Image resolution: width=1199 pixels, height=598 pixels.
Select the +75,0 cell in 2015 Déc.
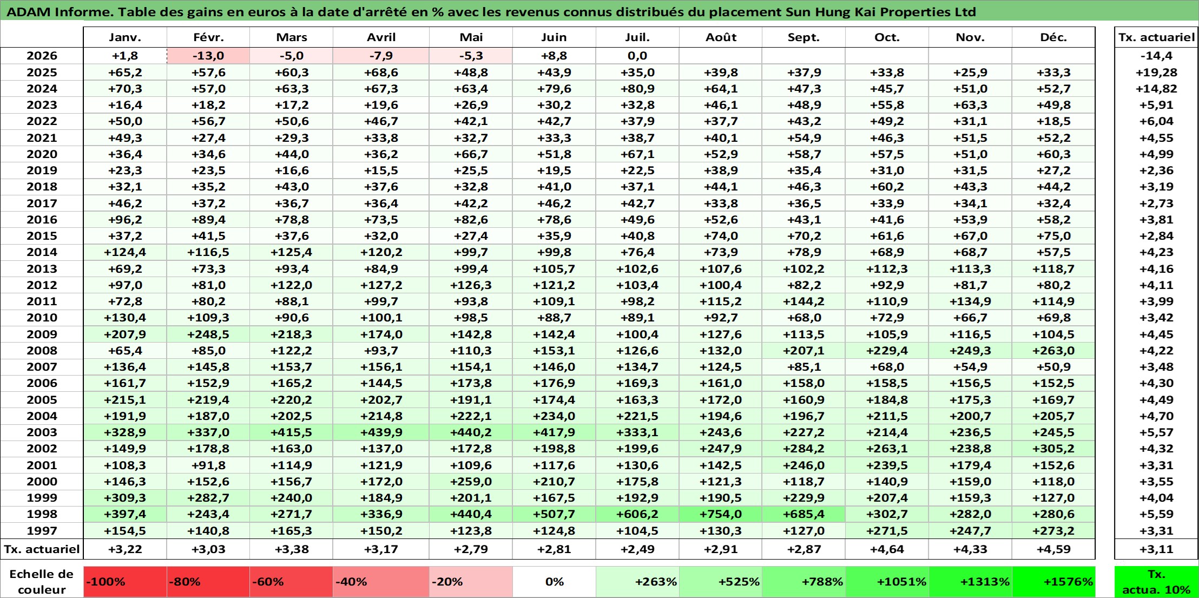1053,236
